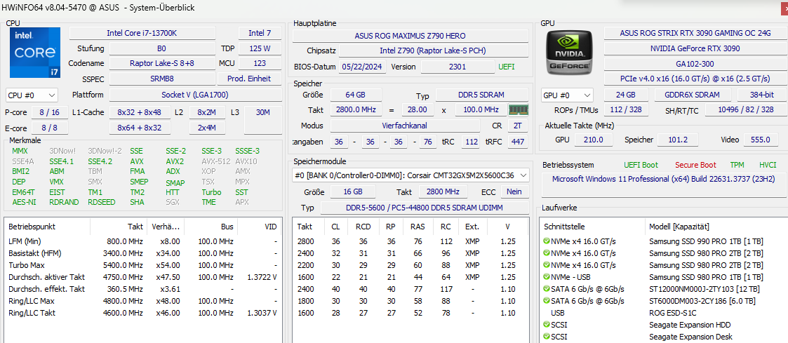The width and height of the screenshot is (788, 343).
Task: Select the LFM (Min) row
Action: click(142, 241)
